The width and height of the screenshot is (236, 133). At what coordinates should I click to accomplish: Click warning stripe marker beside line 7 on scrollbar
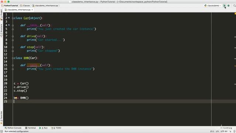pyautogui.click(x=235, y=37)
